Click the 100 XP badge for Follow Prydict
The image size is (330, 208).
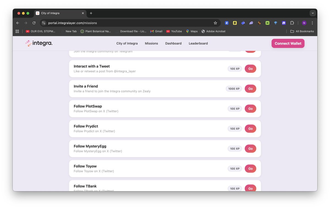point(235,129)
